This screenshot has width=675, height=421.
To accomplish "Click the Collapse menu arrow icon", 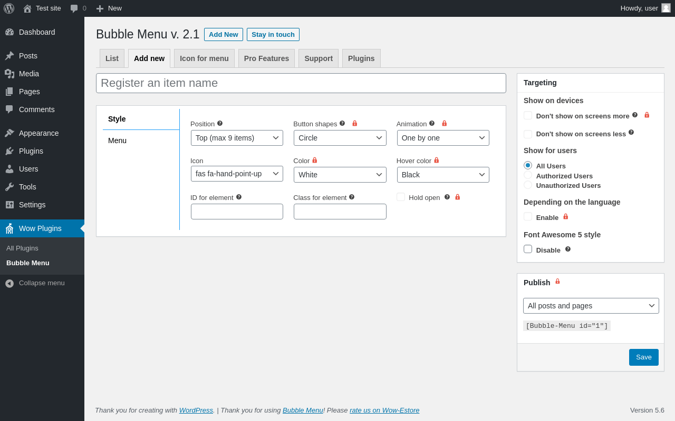I will (x=9, y=283).
